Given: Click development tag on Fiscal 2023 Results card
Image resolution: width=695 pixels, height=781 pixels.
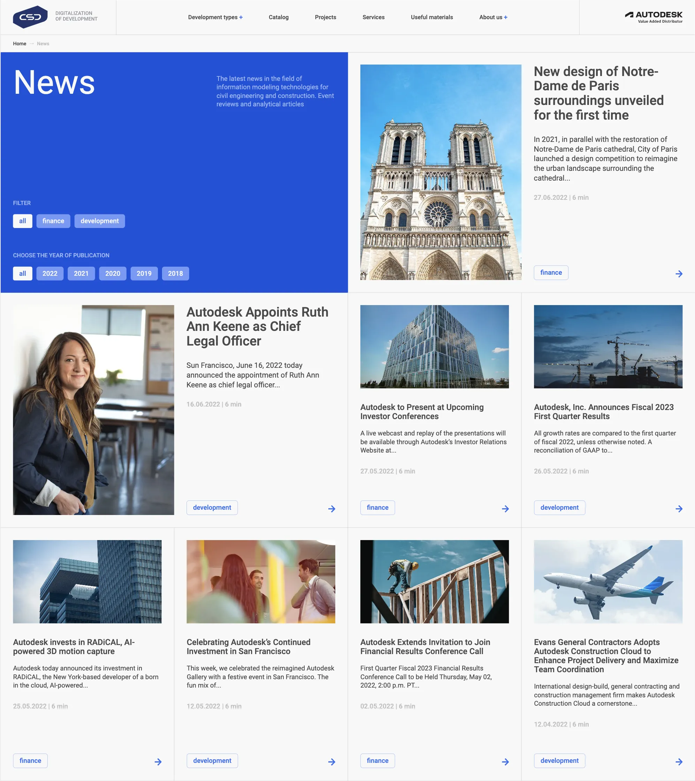Looking at the screenshot, I should [x=559, y=507].
